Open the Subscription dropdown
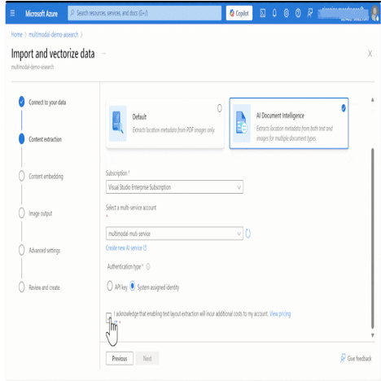Image resolution: width=381 pixels, height=381 pixels. click(174, 187)
